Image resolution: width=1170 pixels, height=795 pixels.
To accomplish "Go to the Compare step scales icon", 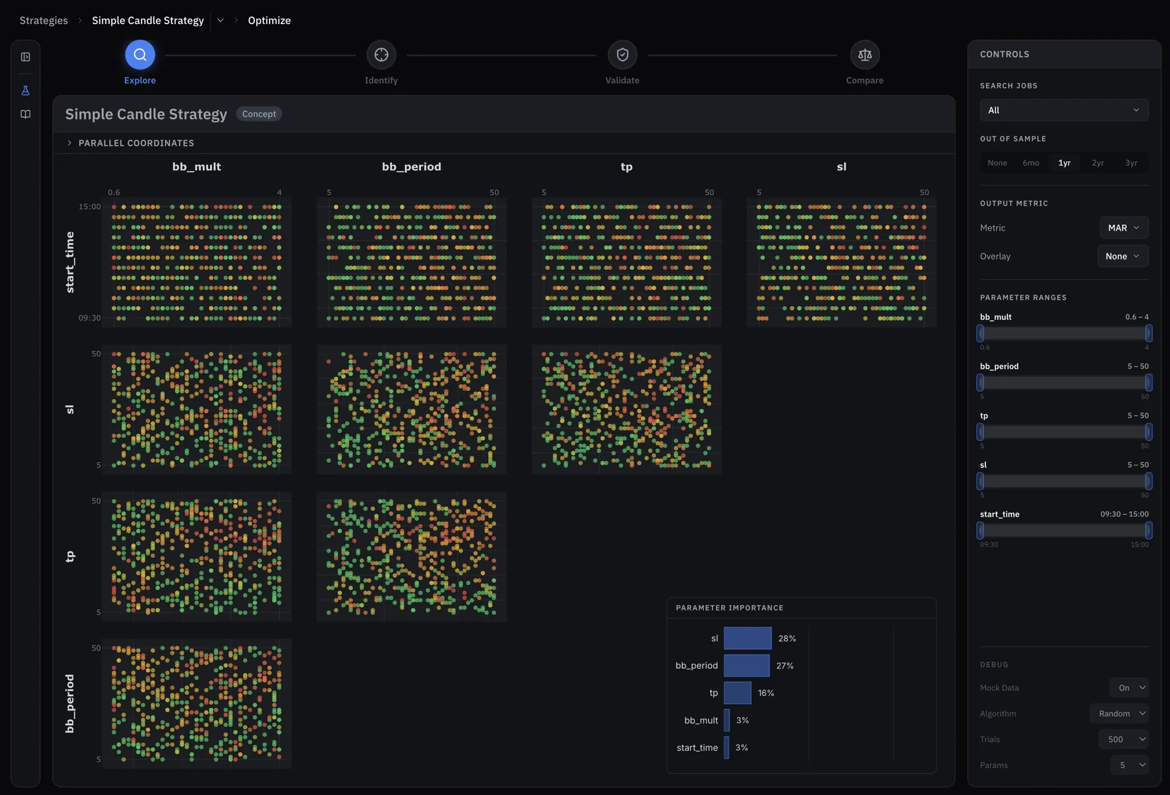I will click(864, 55).
